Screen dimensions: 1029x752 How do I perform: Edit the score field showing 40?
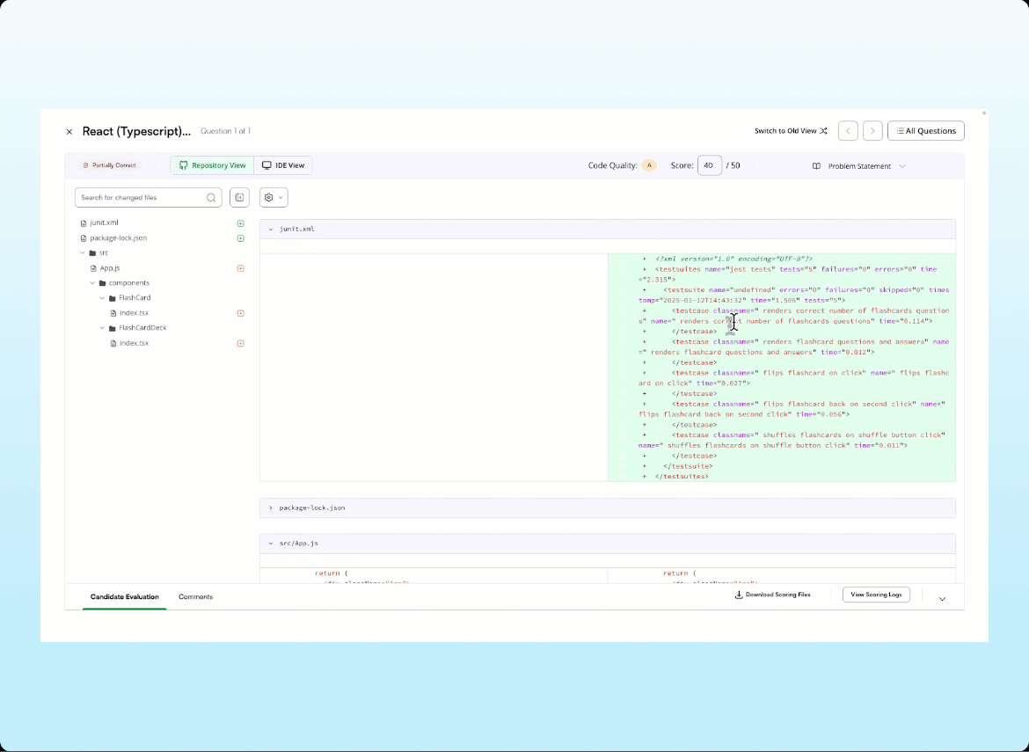(710, 165)
